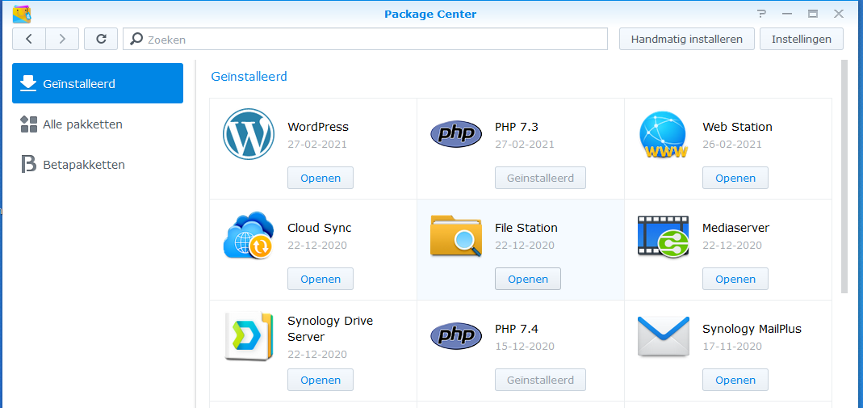
Task: Open Mediaserver via Openen button
Action: 735,279
